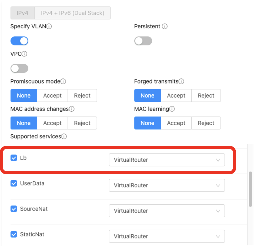
Task: Set Forged transmits to Reject
Action: point(206,95)
